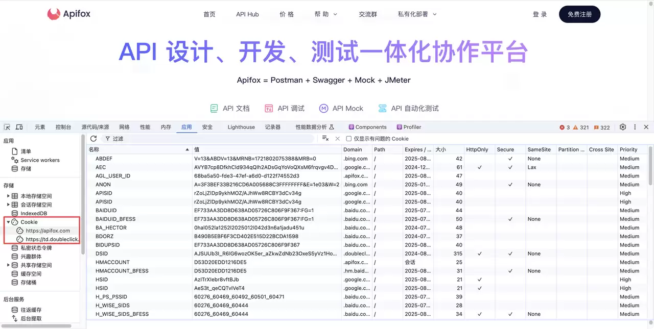The image size is (654, 329).
Task: Expand 本地存储空间 tree node
Action: (x=8, y=196)
